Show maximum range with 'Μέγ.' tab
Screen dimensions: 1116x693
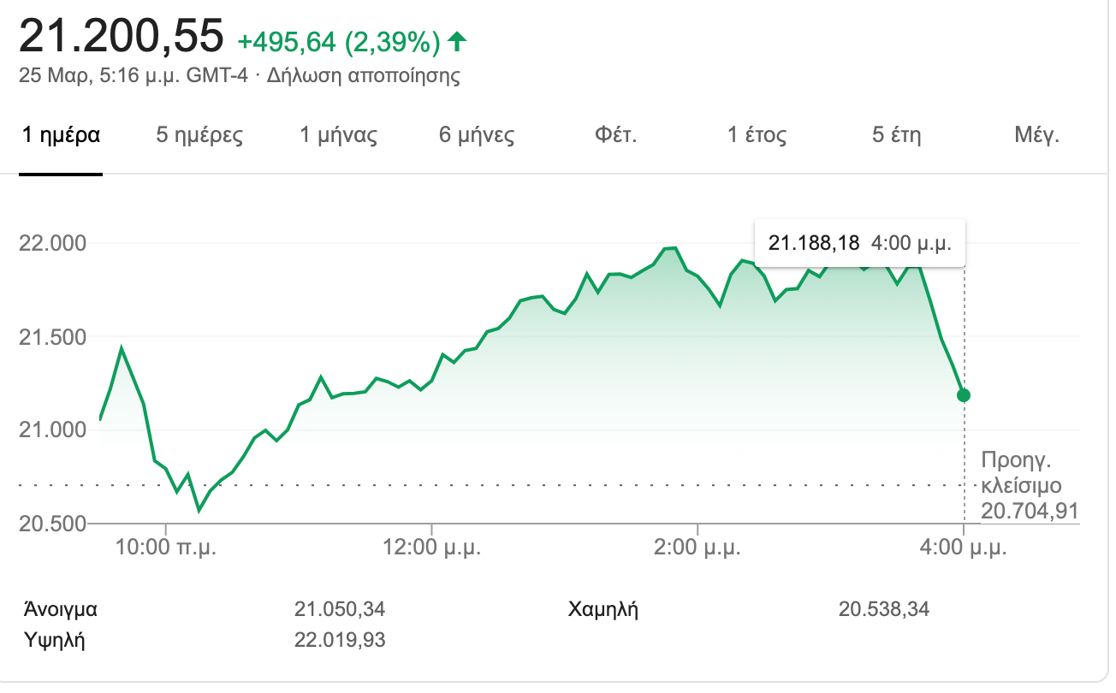coord(1036,135)
